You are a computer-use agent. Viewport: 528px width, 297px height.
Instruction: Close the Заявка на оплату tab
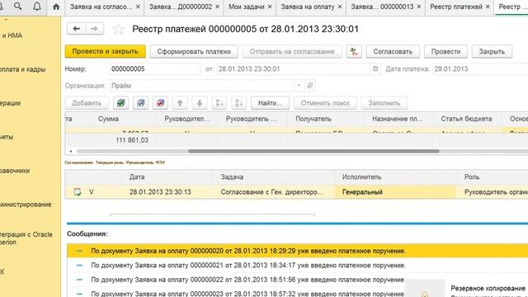pos(340,7)
